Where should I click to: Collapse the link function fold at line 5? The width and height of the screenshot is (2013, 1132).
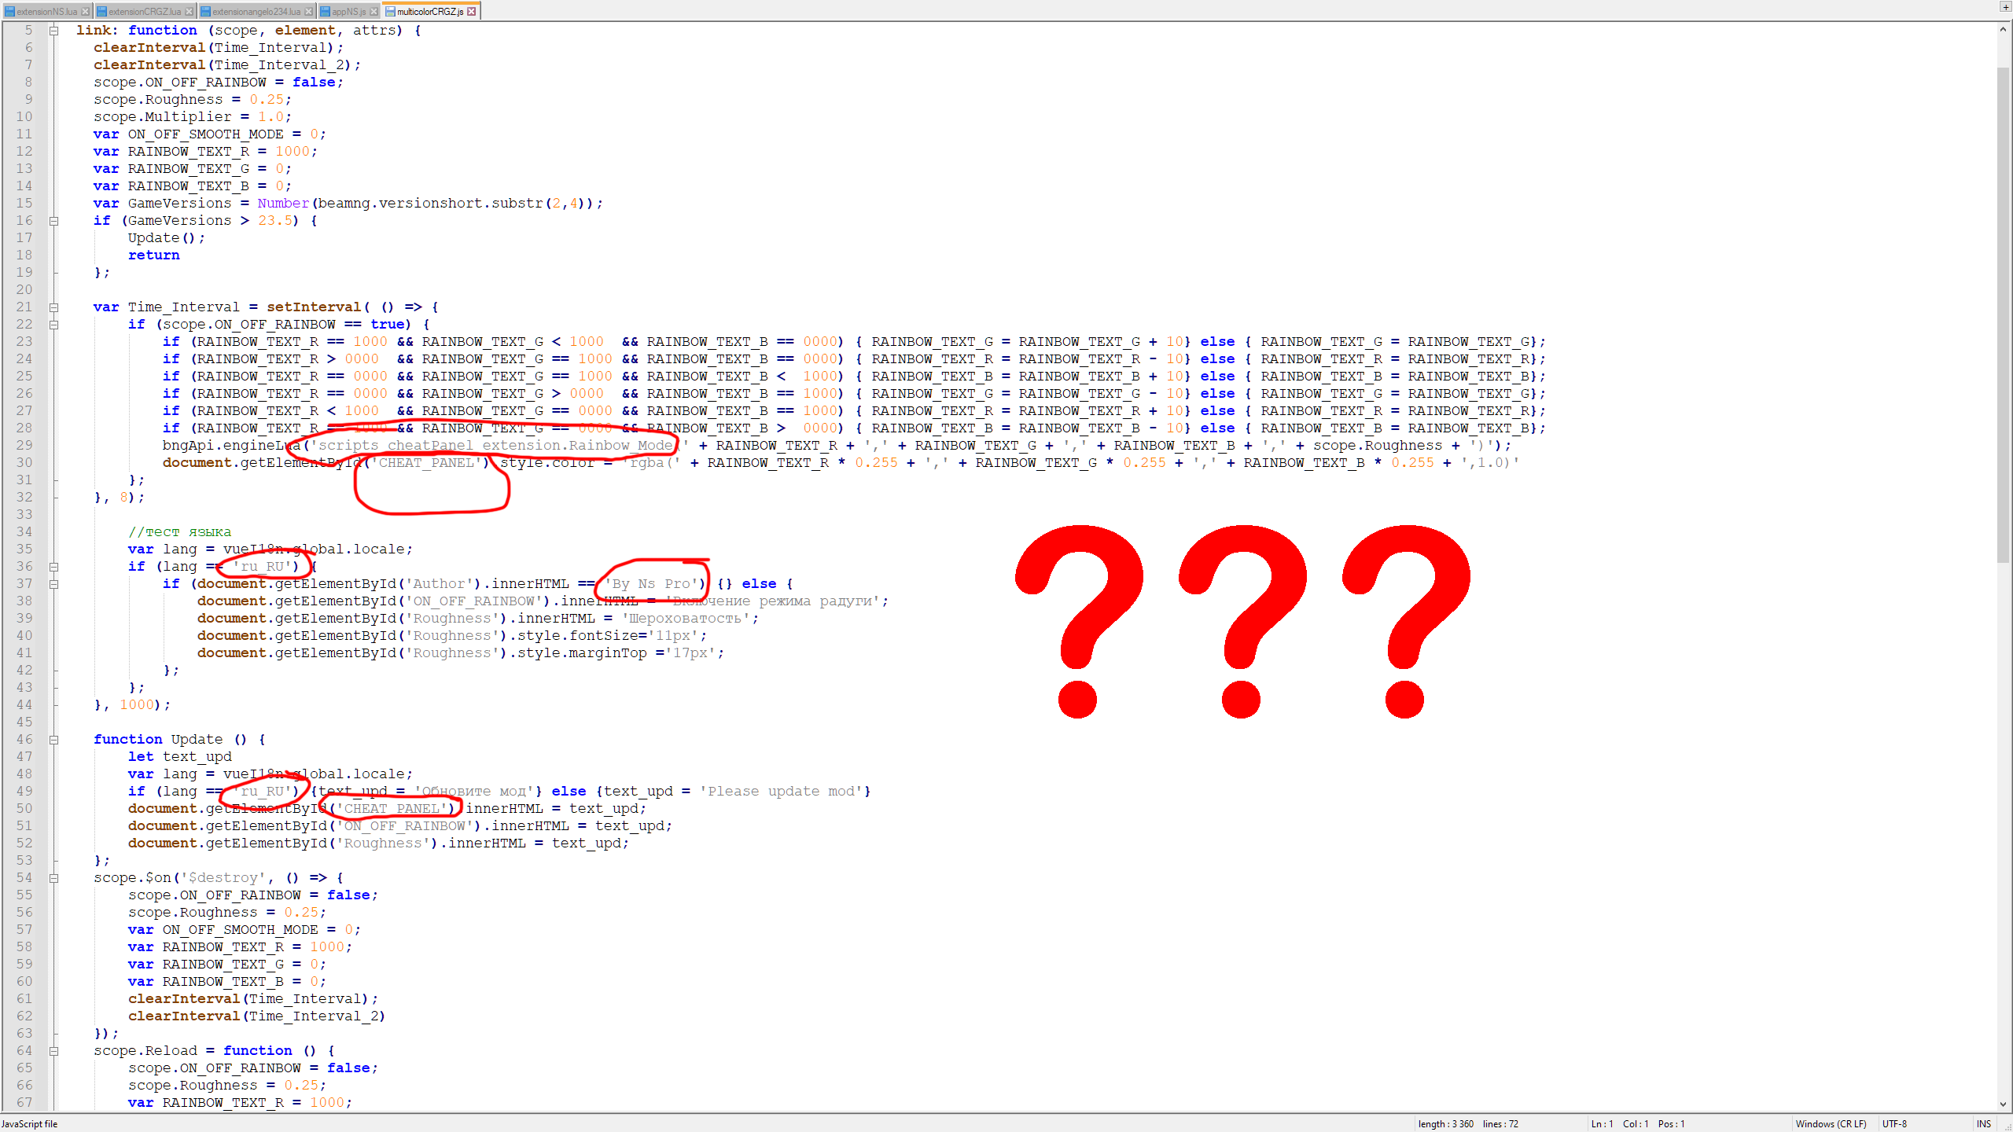tap(54, 31)
